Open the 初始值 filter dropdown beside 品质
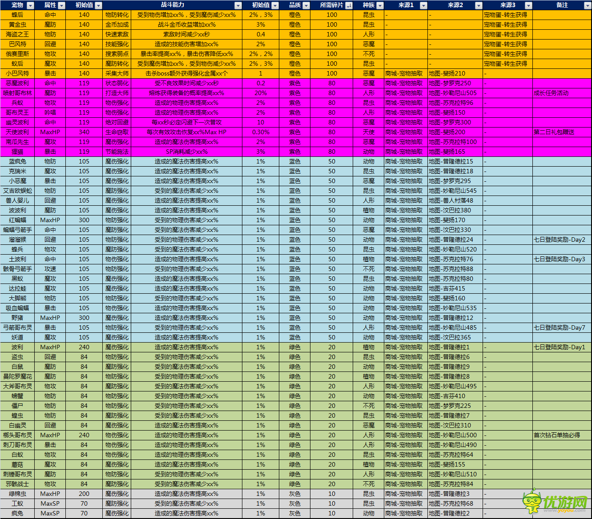Viewport: 592px width, 519px height. pos(275,5)
